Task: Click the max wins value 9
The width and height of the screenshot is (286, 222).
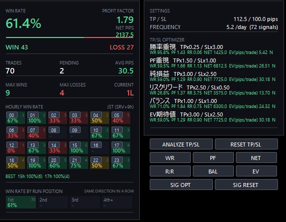Action: click(x=8, y=93)
